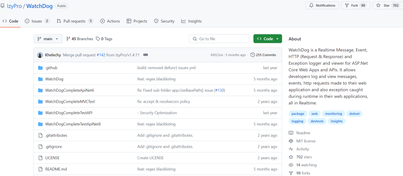The width and height of the screenshot is (403, 176).
Task: Open pull request #142 link
Action: [x=101, y=55]
